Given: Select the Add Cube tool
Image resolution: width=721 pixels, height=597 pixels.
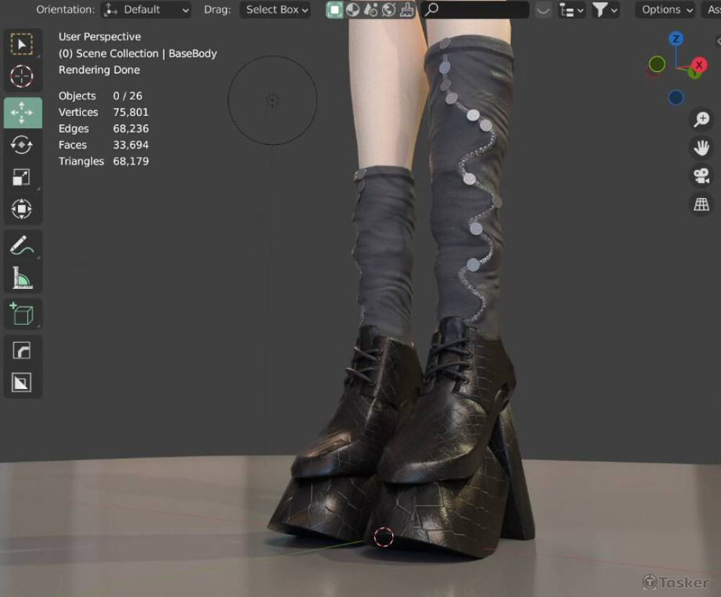Looking at the screenshot, I should pyautogui.click(x=22, y=315).
